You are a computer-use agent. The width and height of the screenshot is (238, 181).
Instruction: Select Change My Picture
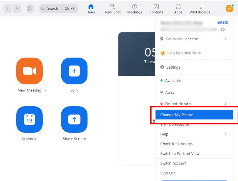194,114
